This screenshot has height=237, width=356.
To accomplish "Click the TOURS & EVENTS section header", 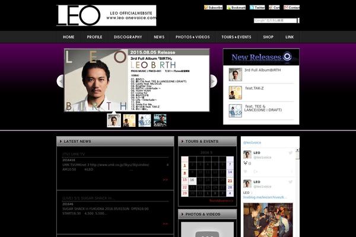I will point(208,141).
